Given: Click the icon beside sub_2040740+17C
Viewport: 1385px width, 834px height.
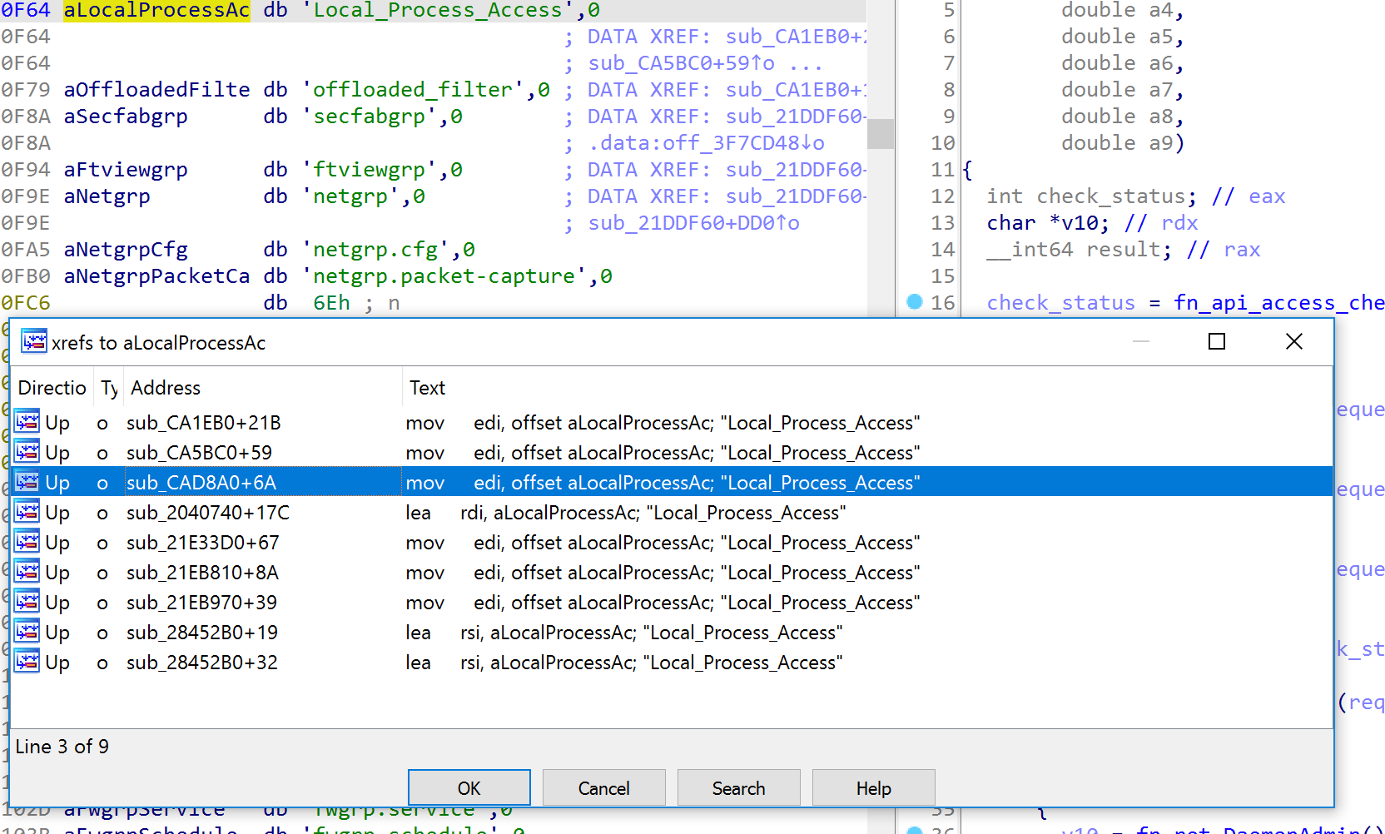Looking at the screenshot, I should [27, 512].
